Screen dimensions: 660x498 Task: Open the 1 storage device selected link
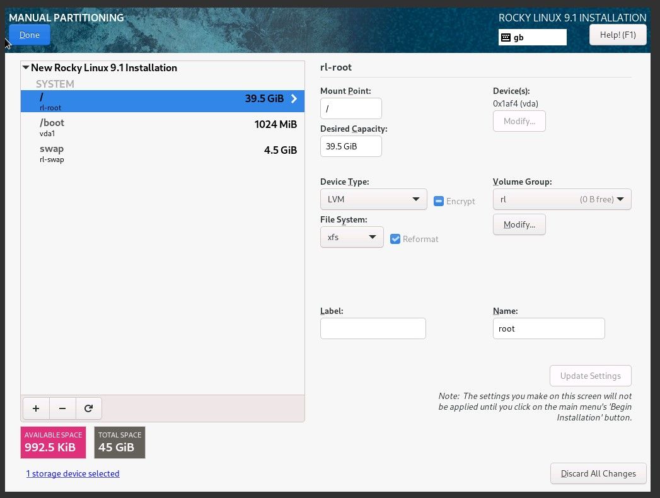tap(73, 473)
